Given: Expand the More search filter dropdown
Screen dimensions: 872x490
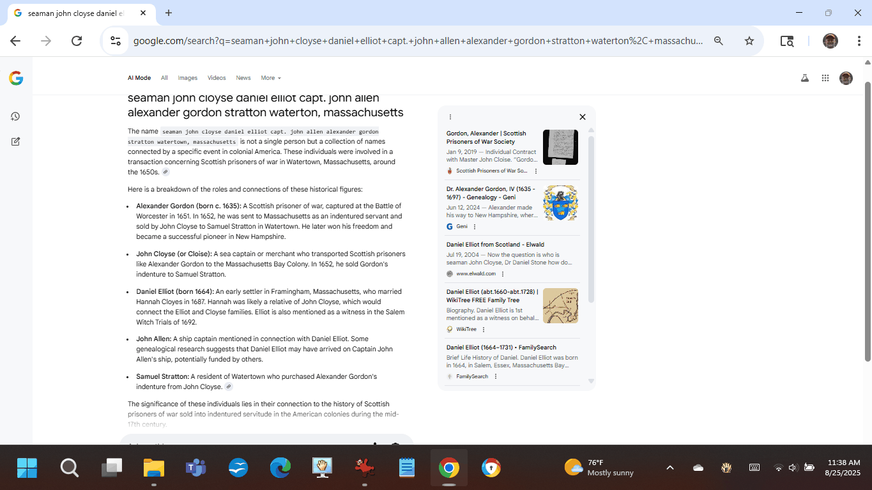Looking at the screenshot, I should point(271,78).
